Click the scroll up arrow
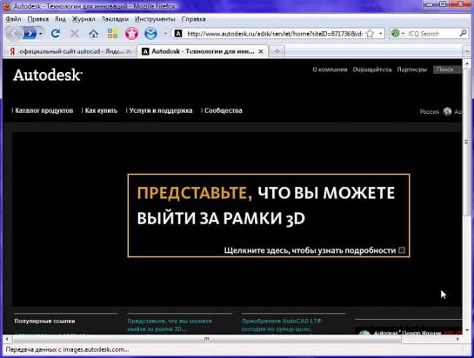 [466, 63]
